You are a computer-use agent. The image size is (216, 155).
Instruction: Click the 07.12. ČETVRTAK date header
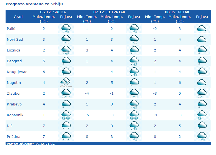coord(109,12)
